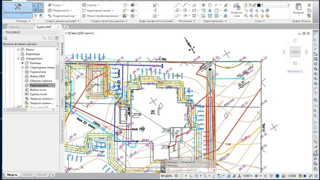Open the Характерная линия feature line dropdown

pos(97,10)
